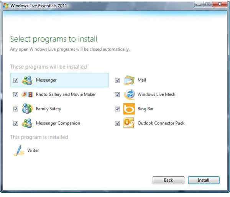
Task: Select the Family Safety label
Action: point(49,109)
